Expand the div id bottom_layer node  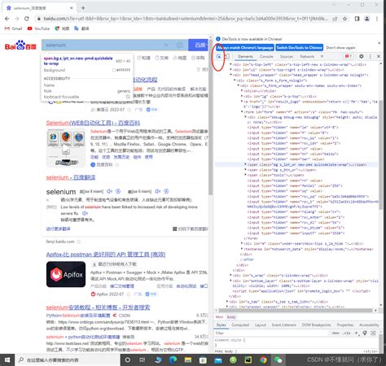coord(231,281)
